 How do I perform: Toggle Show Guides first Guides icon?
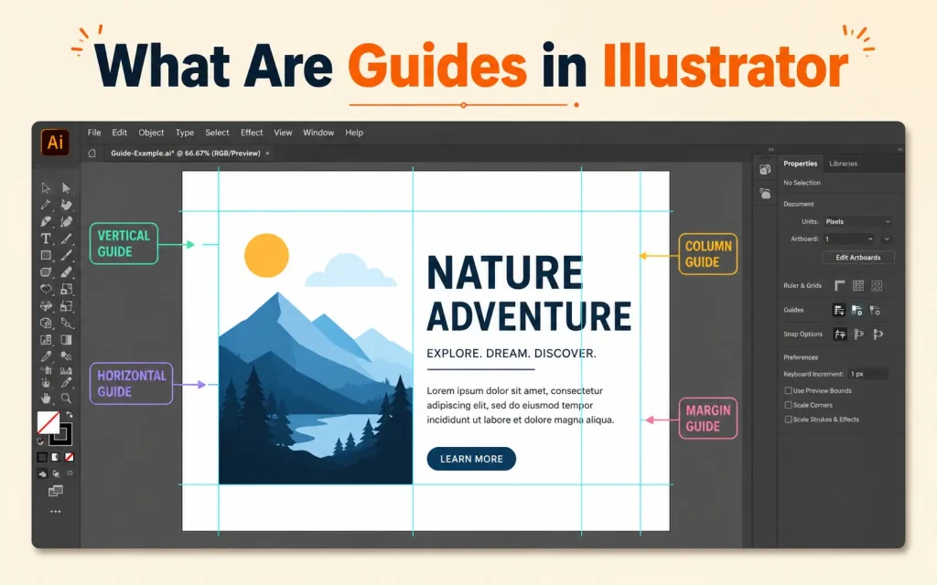(x=839, y=311)
